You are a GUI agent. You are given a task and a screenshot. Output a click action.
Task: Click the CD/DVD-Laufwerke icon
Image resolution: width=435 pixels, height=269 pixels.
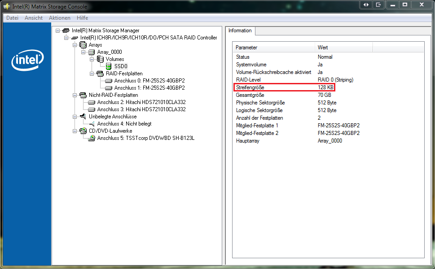(x=83, y=131)
